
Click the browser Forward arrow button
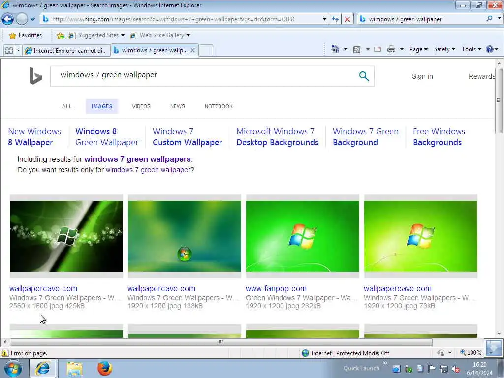point(22,19)
